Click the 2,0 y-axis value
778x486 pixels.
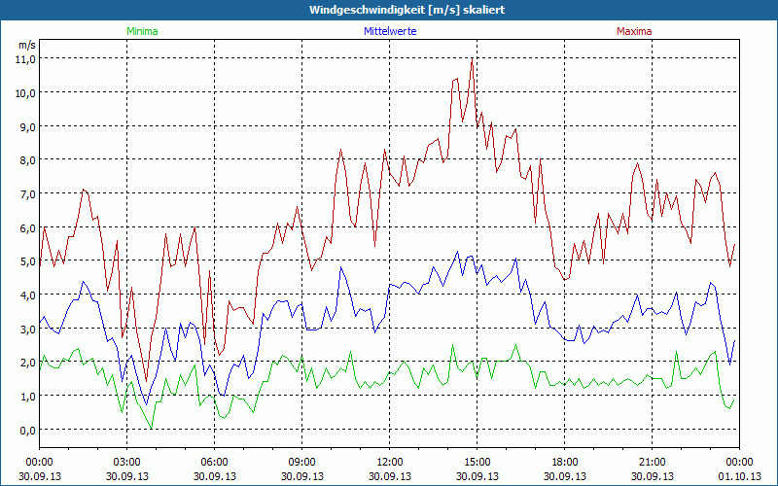pos(27,363)
